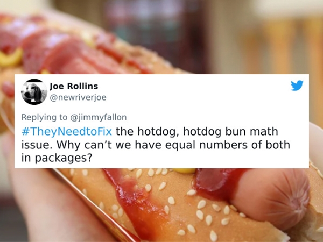Open the @newriverjoe handle

pos(78,97)
